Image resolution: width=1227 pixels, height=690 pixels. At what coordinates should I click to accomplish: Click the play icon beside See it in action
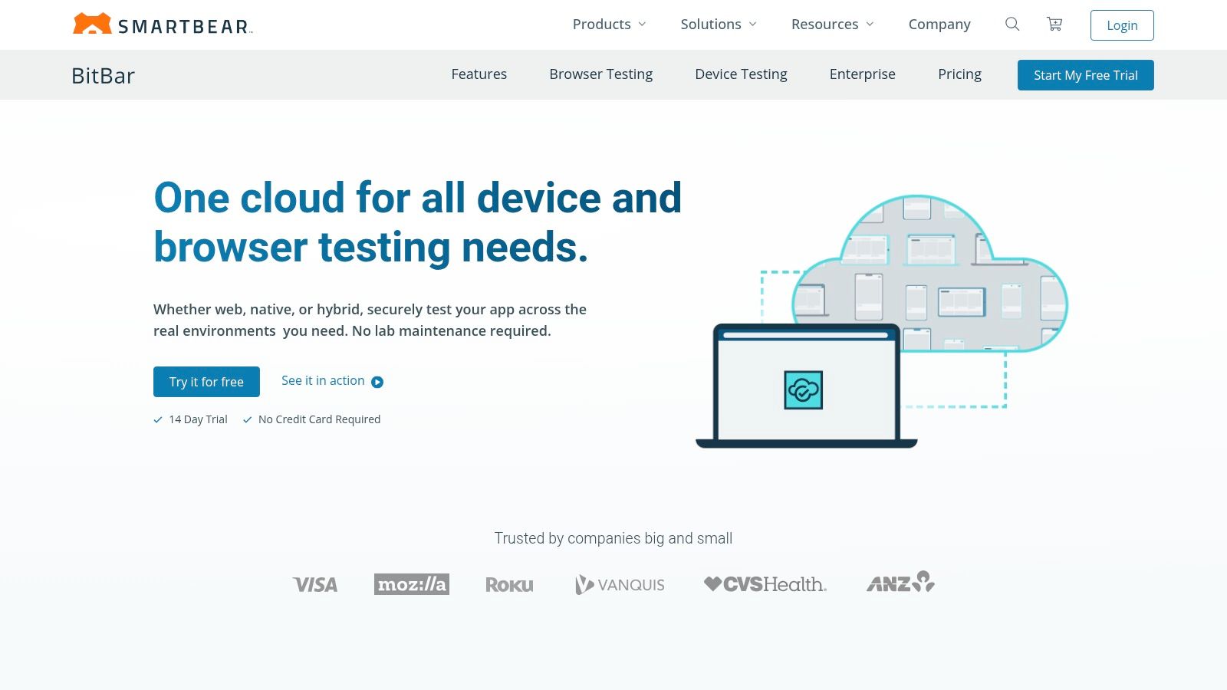coord(377,382)
